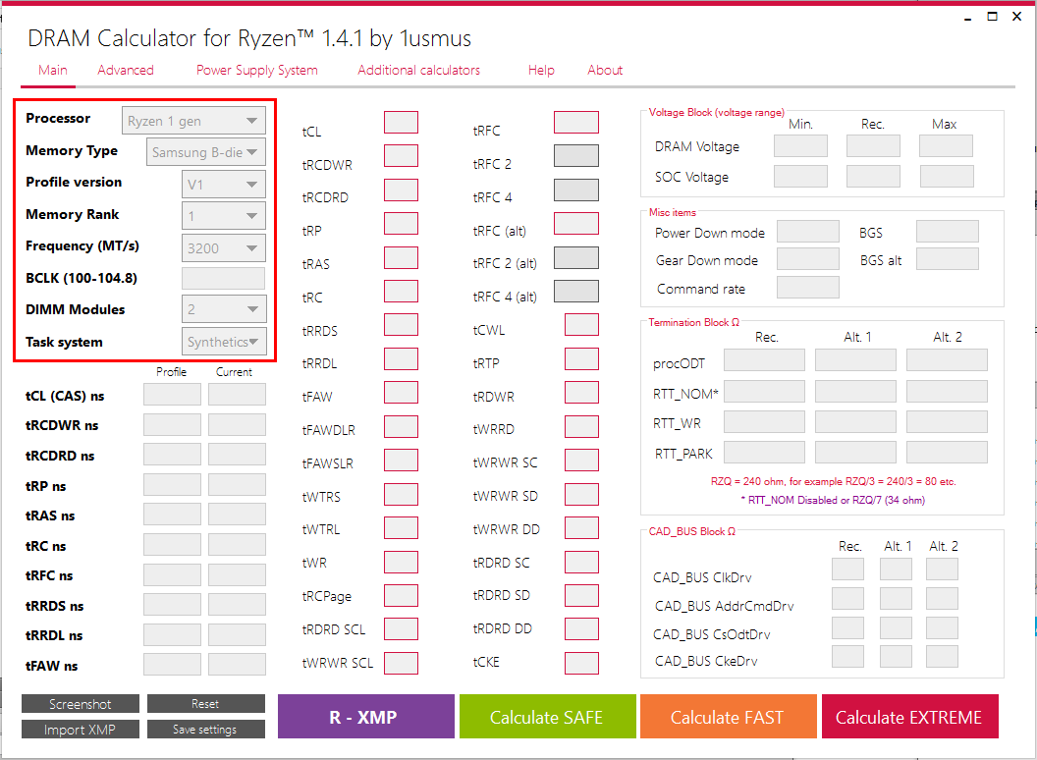The width and height of the screenshot is (1037, 760).
Task: Click the tRC value field
Action: [401, 291]
